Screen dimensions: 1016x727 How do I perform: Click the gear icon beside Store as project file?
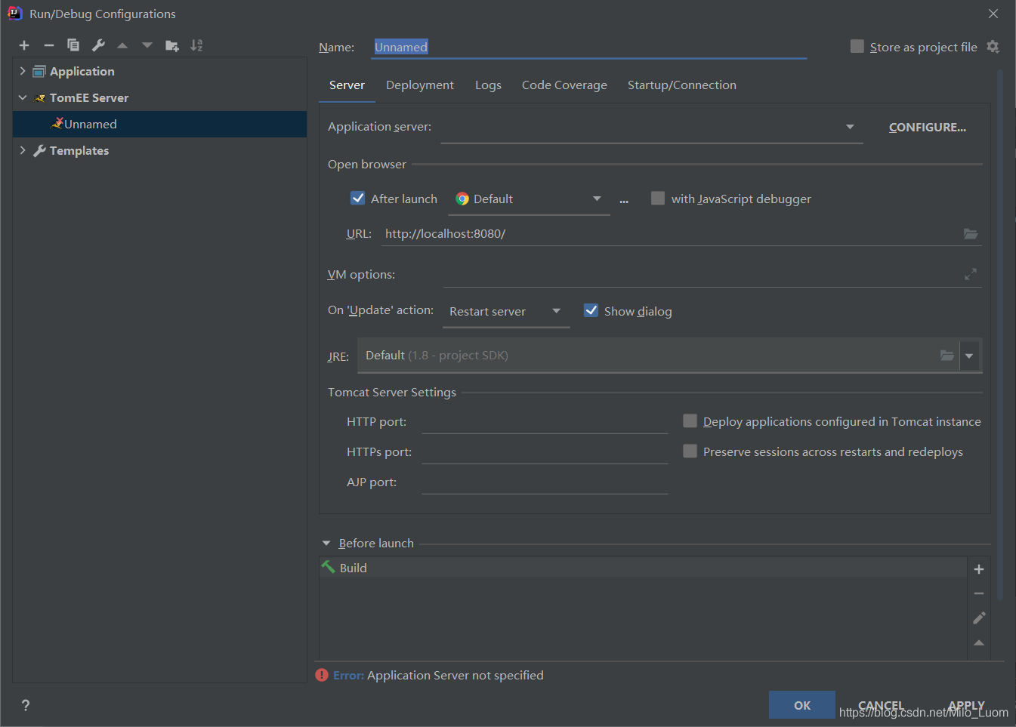[x=993, y=47]
